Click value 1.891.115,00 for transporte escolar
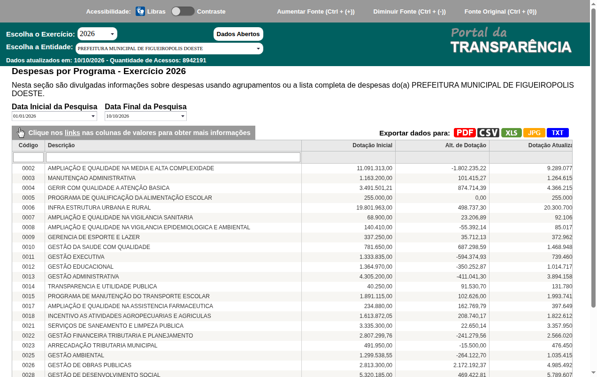 [376, 296]
